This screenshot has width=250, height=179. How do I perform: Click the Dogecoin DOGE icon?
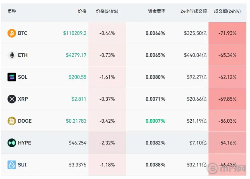coord(12,121)
